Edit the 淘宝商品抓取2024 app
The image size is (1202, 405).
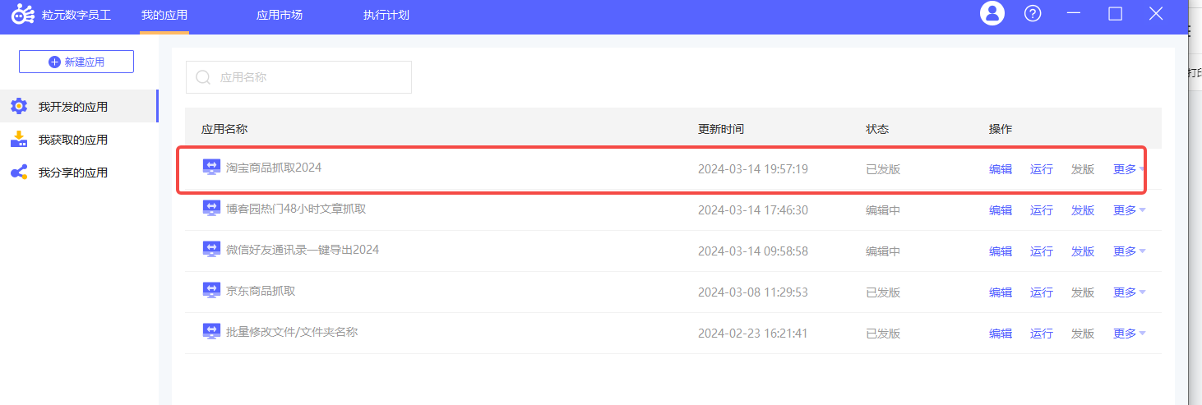(x=1001, y=169)
